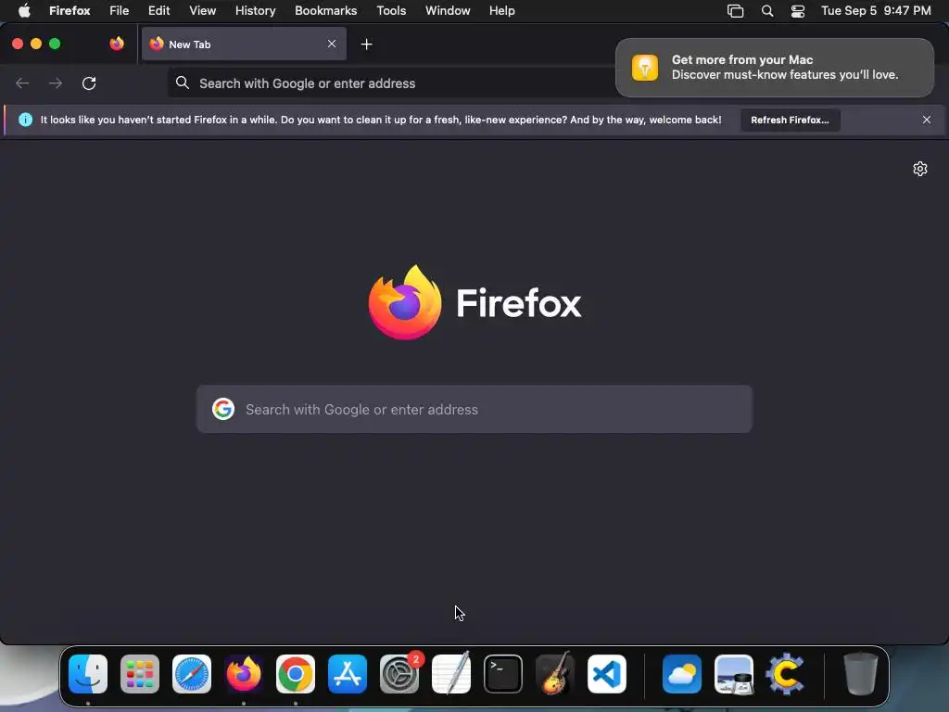Open Weather app from the Dock
This screenshot has height=712, width=949.
pos(682,674)
